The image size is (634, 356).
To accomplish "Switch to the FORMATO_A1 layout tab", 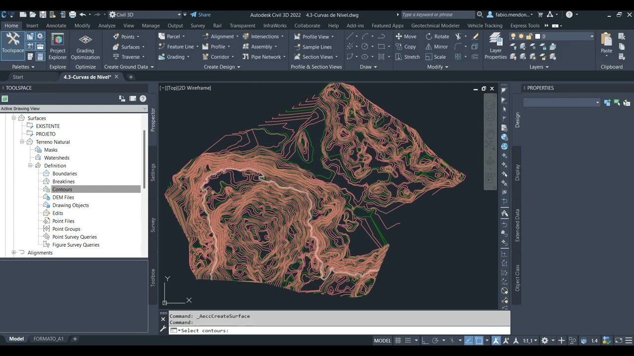I will pyautogui.click(x=48, y=339).
